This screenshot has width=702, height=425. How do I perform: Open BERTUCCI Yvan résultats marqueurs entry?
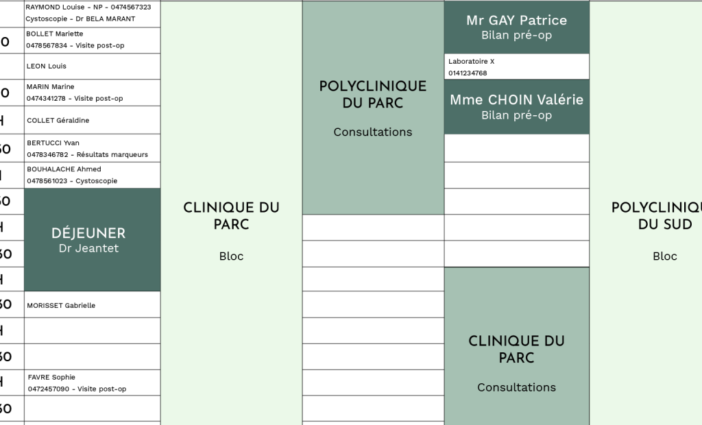[92, 148]
